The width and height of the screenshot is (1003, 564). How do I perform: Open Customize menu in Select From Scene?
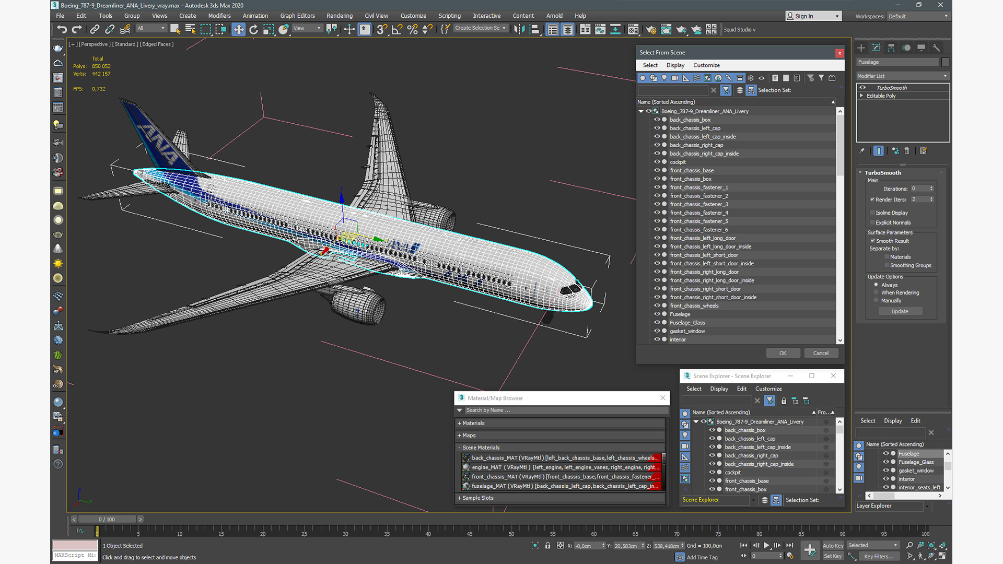click(706, 65)
